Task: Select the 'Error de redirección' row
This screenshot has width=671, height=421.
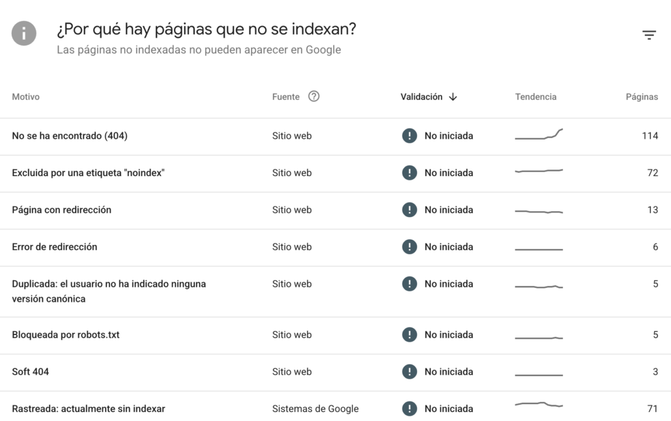Action: click(335, 248)
